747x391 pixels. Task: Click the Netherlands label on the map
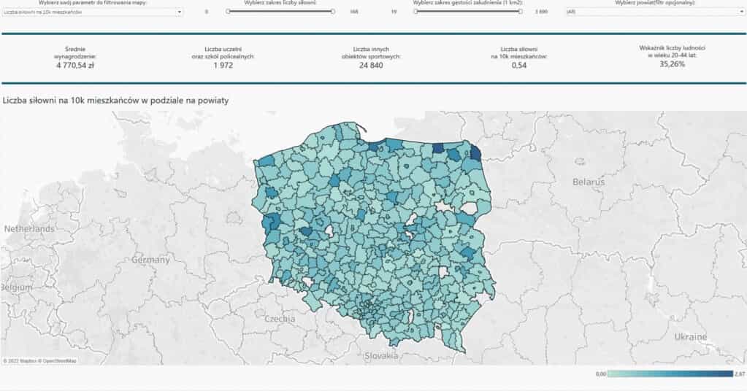tap(29, 229)
